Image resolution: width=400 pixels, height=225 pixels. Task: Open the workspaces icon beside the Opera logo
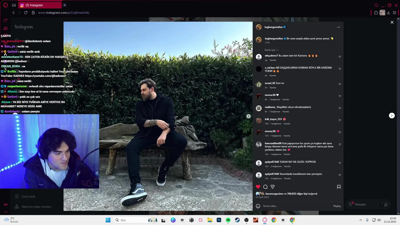(x=14, y=5)
